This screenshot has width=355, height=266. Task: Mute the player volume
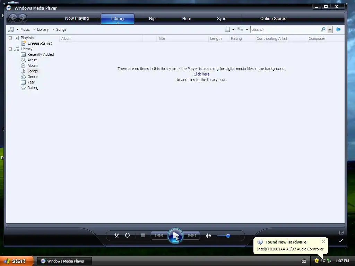point(208,236)
